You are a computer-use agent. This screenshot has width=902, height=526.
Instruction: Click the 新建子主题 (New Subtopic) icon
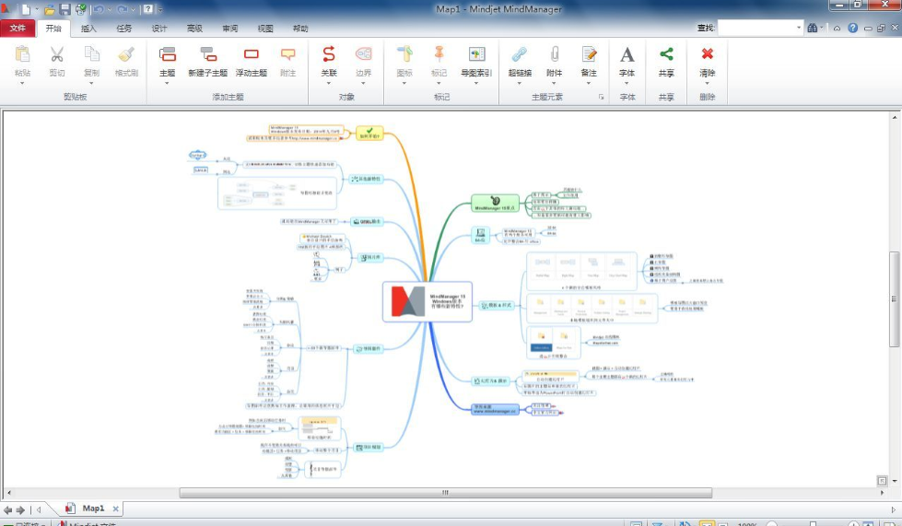(207, 55)
